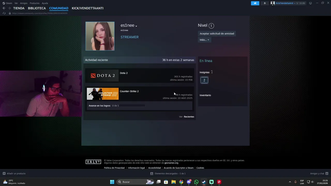Viewport: 331px width, 186px height.
Task: Open the Kick app taskbar icon
Action: pyautogui.click(x=212, y=182)
